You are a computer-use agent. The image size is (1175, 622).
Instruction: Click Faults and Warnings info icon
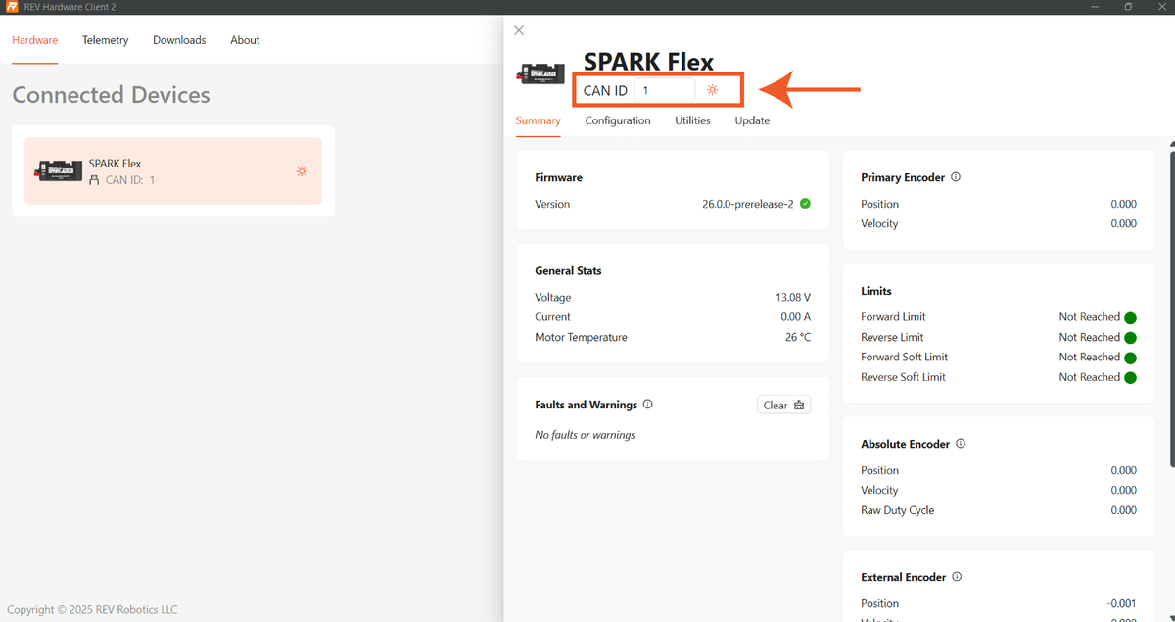point(648,405)
